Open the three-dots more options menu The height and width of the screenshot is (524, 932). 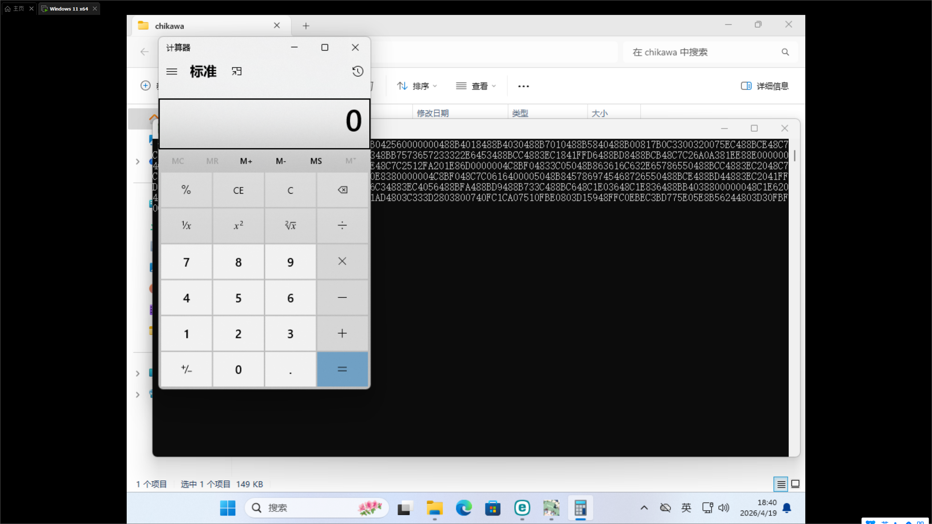click(523, 86)
